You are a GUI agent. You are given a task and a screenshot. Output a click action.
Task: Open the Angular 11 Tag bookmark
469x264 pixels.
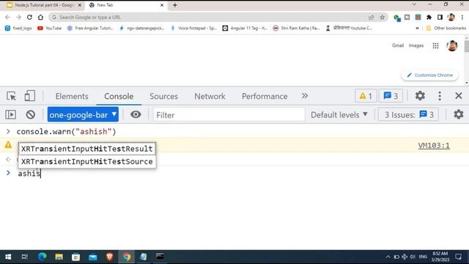tap(245, 28)
